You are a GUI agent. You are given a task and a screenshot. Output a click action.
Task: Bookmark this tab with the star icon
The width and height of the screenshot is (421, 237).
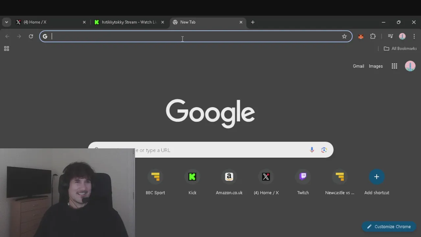click(344, 36)
